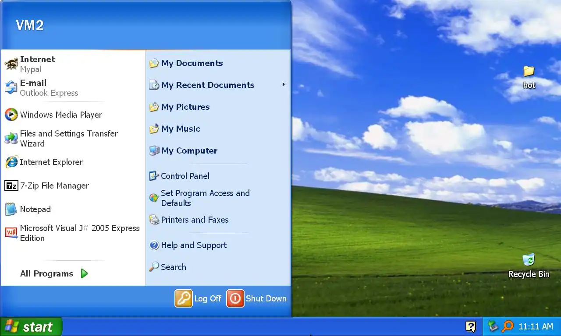Start Files and Settings Transfer Wizard

73,138
